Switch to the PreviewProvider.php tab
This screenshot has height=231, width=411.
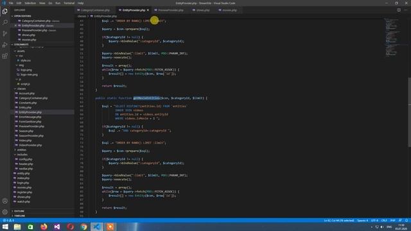click(171, 10)
